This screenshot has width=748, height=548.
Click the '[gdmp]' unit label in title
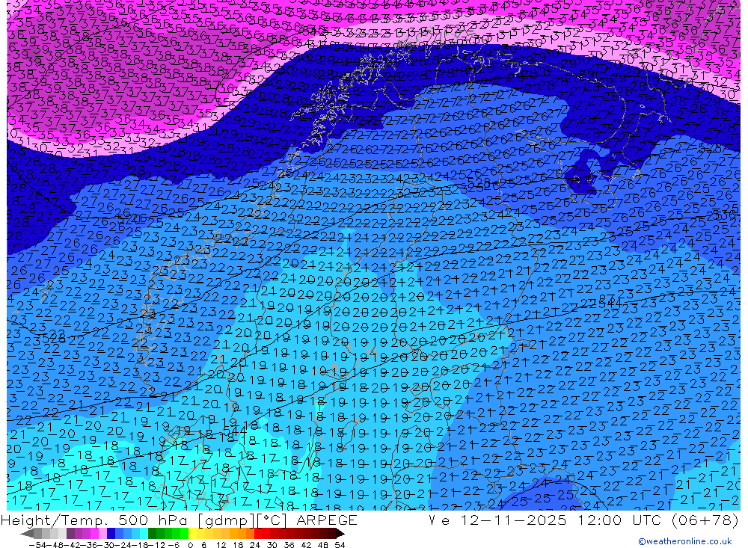point(226,520)
